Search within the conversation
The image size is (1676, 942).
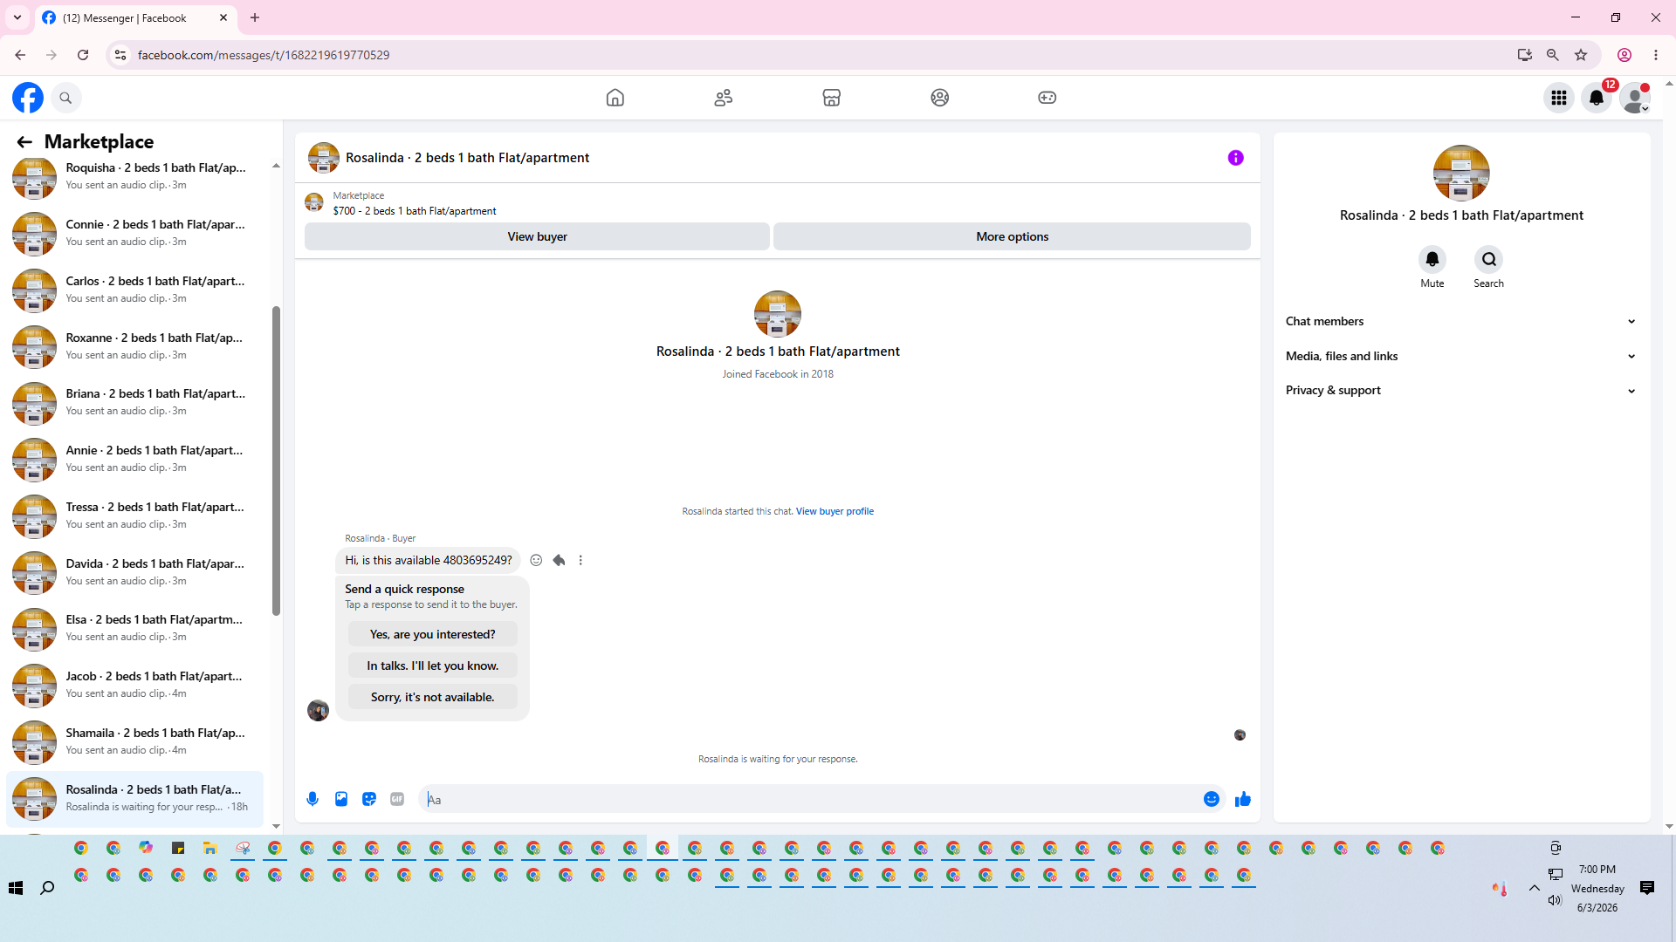pos(1489,259)
